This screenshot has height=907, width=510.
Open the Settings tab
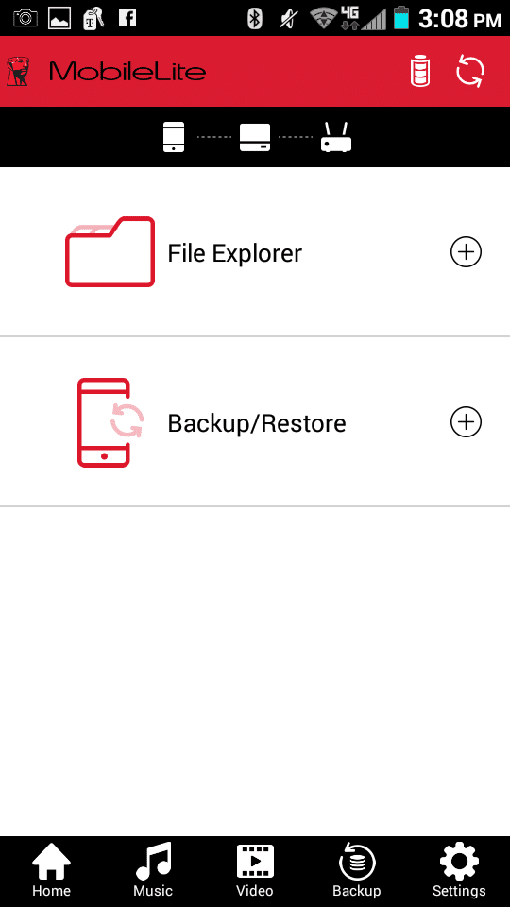point(459,870)
